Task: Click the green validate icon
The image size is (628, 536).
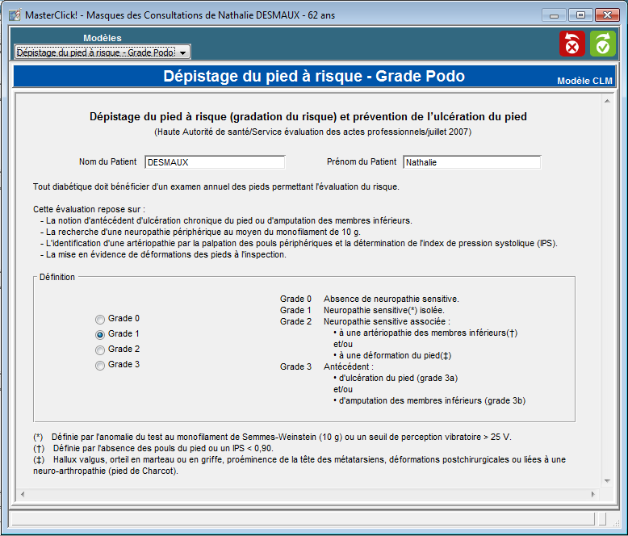Action: pyautogui.click(x=602, y=44)
